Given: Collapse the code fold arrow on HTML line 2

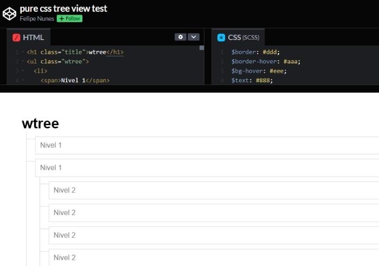Looking at the screenshot, I should click(x=23, y=61).
